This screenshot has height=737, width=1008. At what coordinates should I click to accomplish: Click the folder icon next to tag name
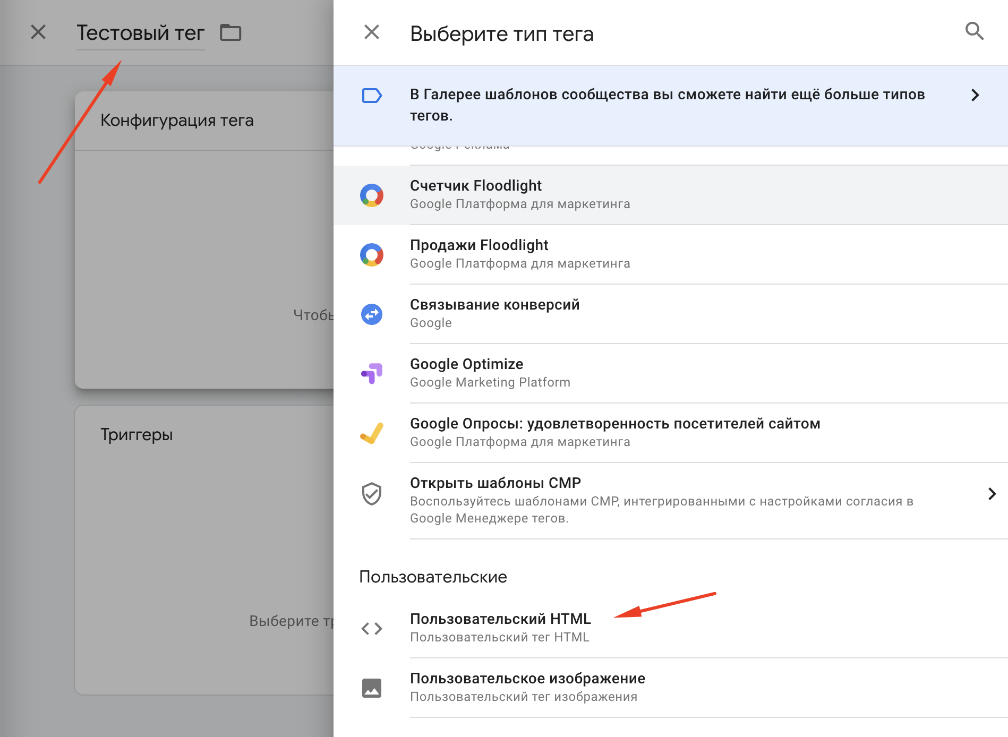230,32
